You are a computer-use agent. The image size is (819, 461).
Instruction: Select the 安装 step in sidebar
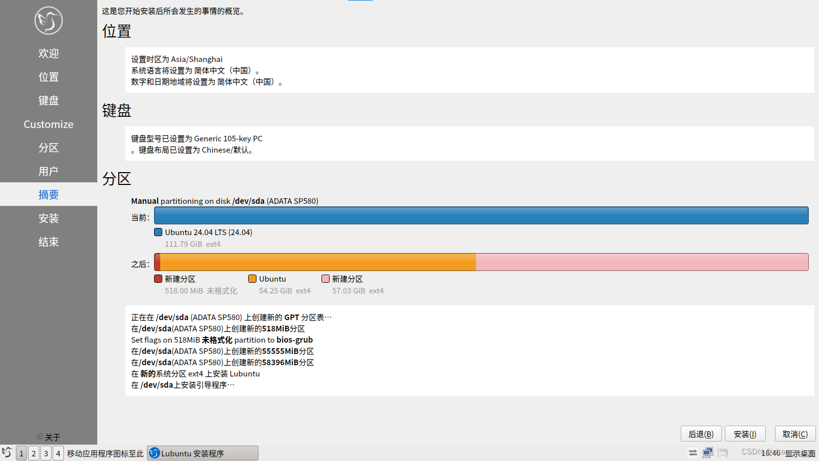(x=49, y=218)
